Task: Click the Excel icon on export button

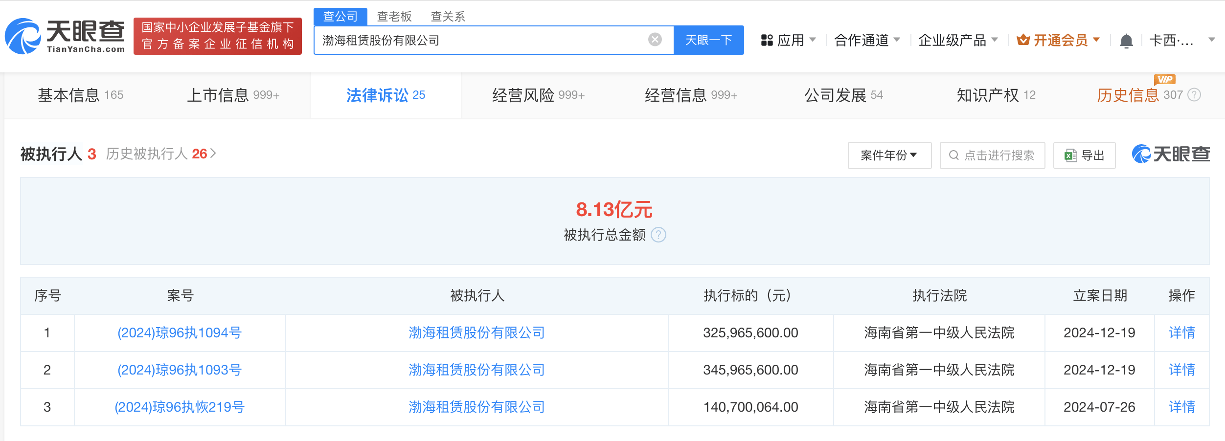Action: (1070, 156)
